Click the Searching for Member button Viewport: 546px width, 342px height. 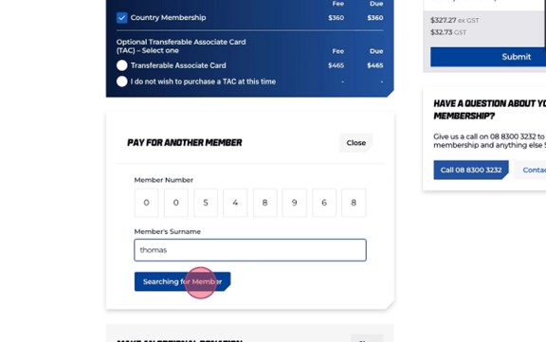[x=182, y=281]
